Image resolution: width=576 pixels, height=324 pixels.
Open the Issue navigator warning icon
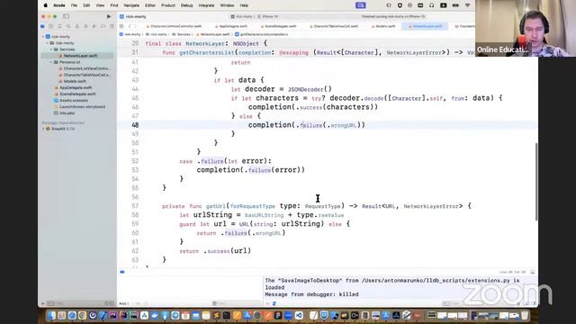pos(77,26)
